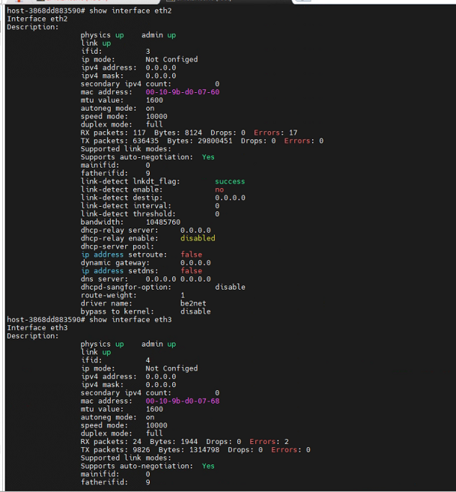Click the red-titled session tab at top
This screenshot has height=492, width=456.
point(82,1)
